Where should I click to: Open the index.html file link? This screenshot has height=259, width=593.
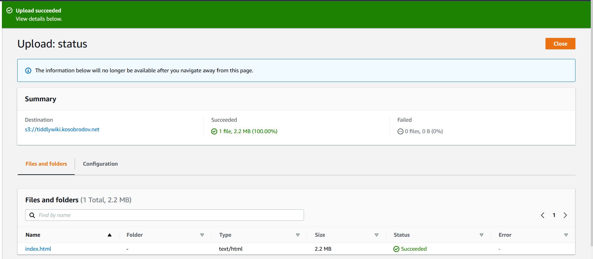(x=38, y=249)
